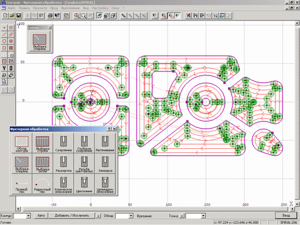The width and height of the screenshot is (300, 225).
Task: Close the Схема floating panel
Action: (x=50, y=28)
